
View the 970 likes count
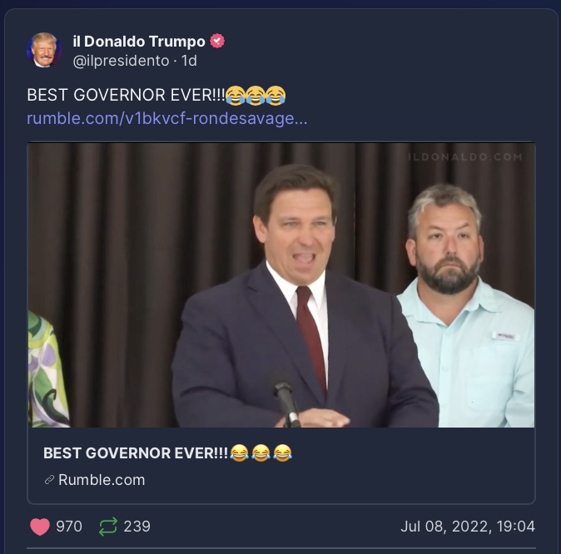click(69, 527)
